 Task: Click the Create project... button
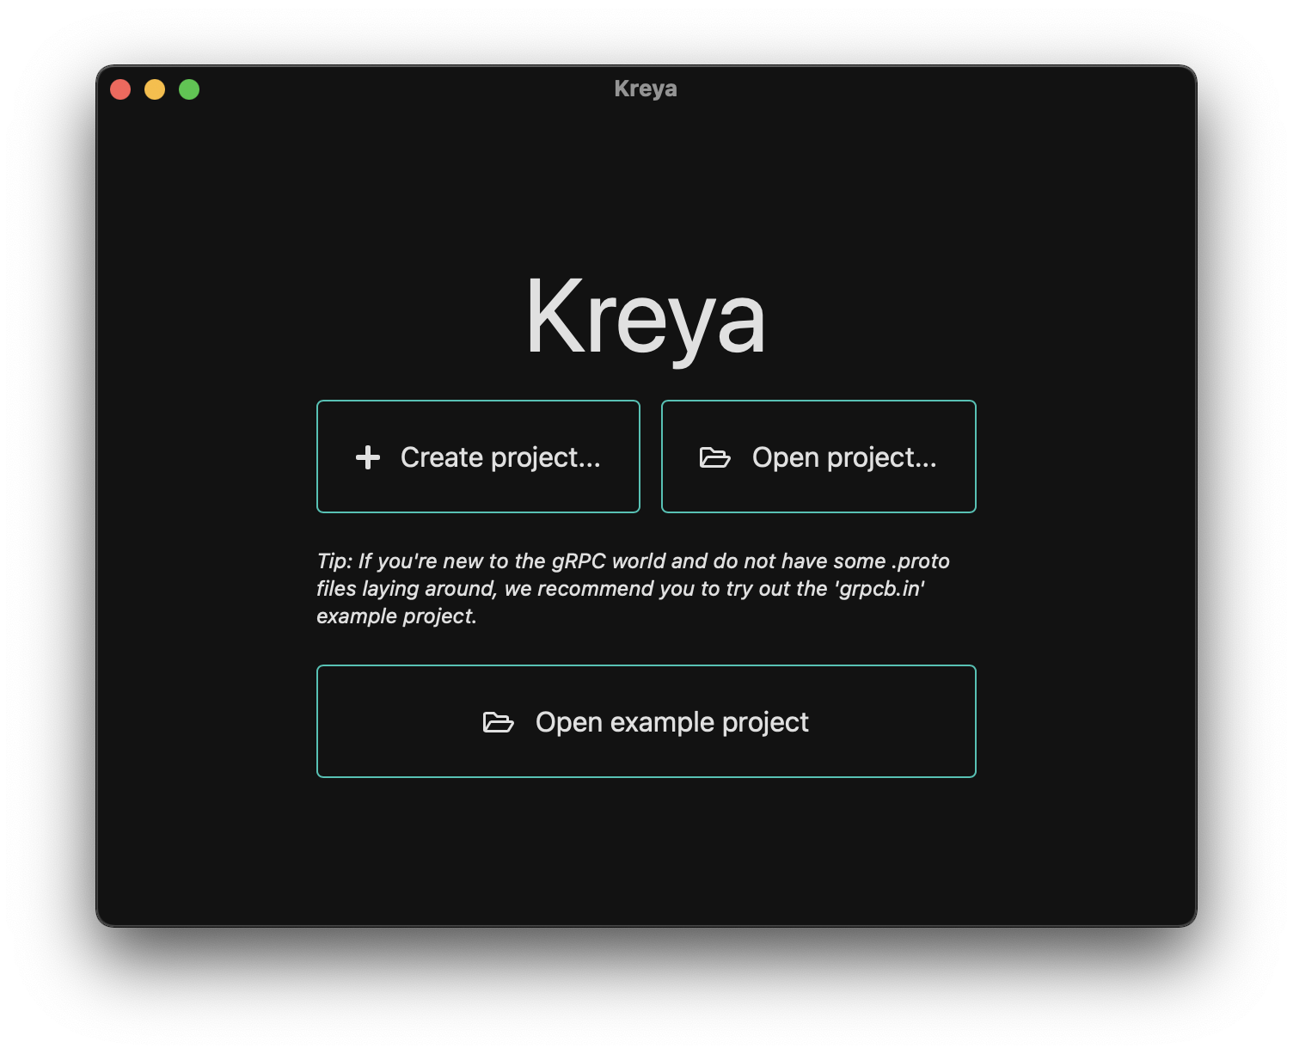(x=478, y=457)
